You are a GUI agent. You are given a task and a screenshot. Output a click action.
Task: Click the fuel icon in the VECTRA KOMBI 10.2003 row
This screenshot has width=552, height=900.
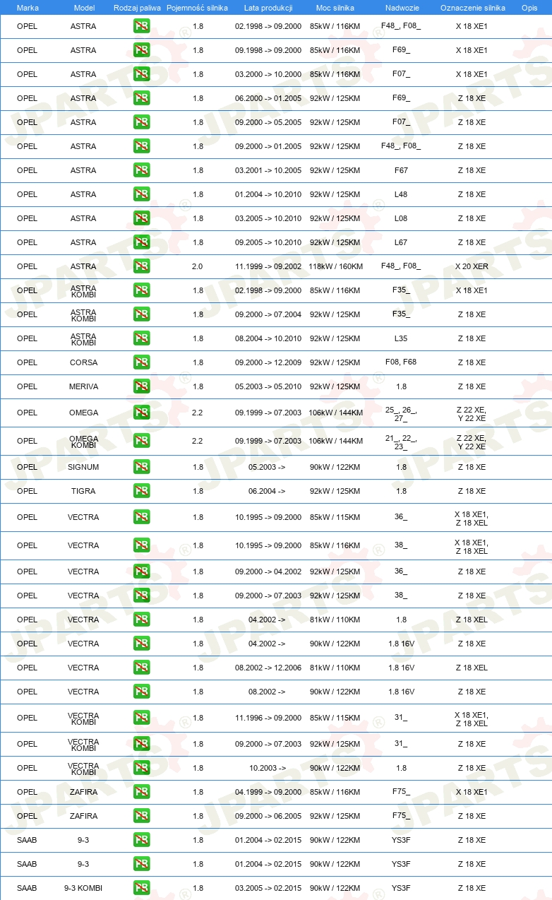tap(141, 768)
